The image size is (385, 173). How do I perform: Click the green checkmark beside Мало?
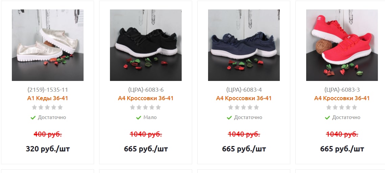click(x=138, y=118)
